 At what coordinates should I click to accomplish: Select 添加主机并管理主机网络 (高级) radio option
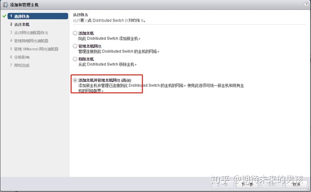coord(75,80)
